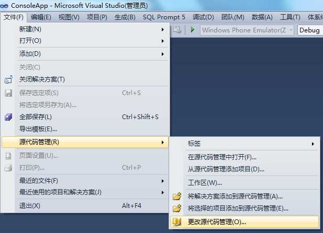Open the 调试(D) menu
The width and height of the screenshot is (323, 233).
[x=203, y=17]
